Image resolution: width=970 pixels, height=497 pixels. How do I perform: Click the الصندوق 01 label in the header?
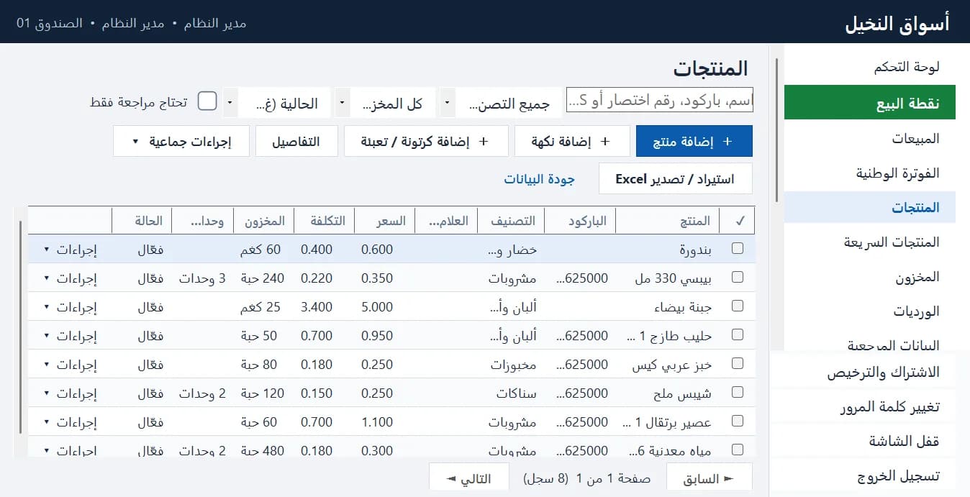(49, 24)
